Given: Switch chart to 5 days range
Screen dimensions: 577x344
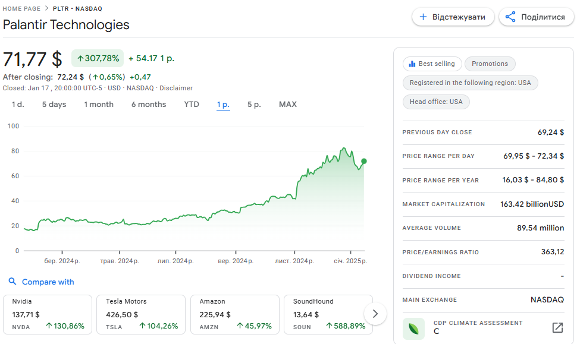Looking at the screenshot, I should tap(54, 105).
